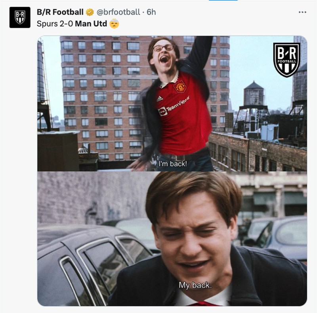This screenshot has width=317, height=313.
Task: Click the 'My back.' caption in bottom panel
Action: [x=195, y=286]
